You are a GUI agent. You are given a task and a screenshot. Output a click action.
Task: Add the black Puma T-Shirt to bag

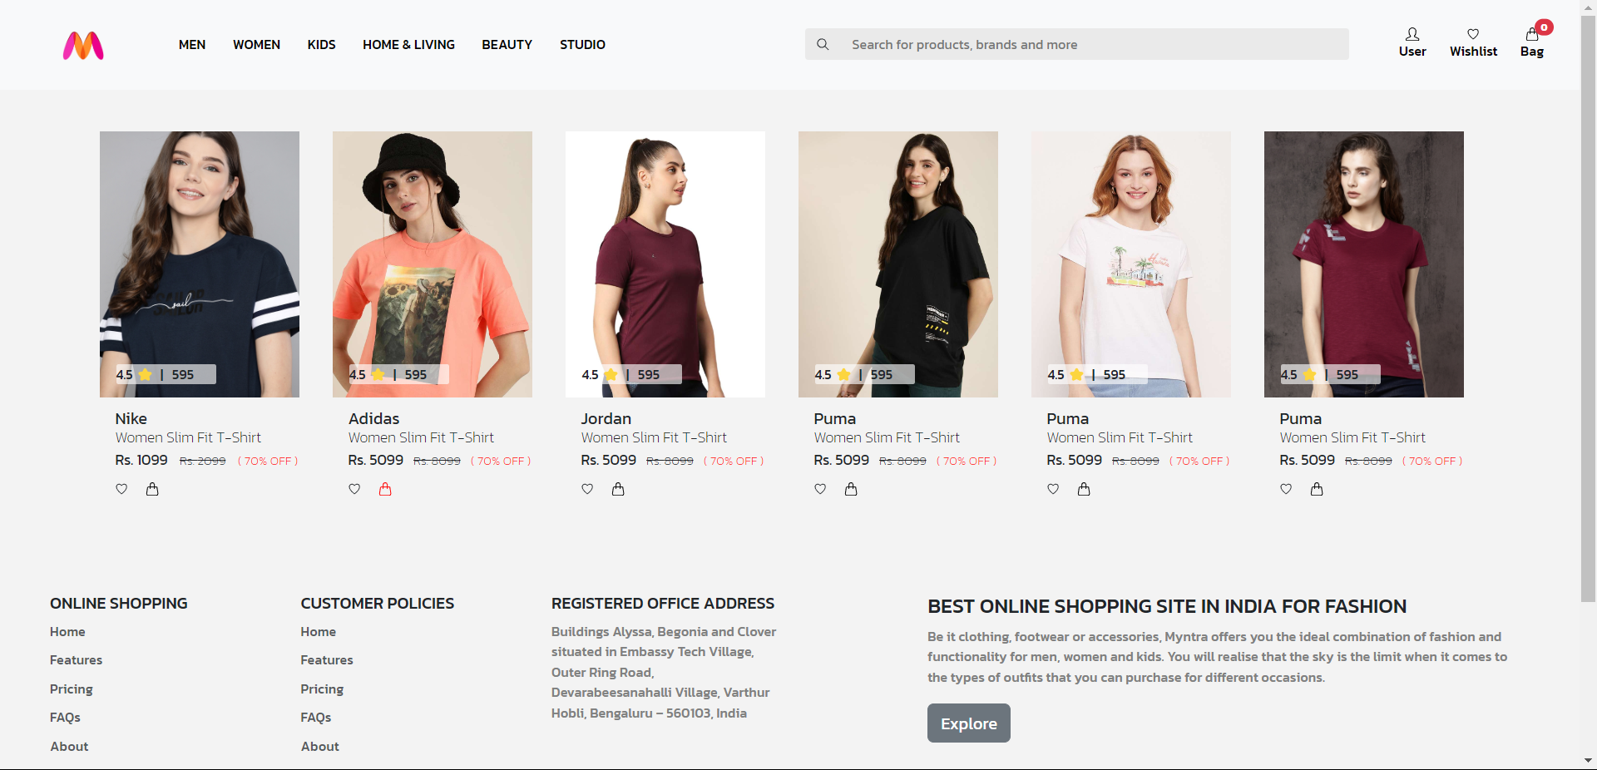[x=851, y=489]
